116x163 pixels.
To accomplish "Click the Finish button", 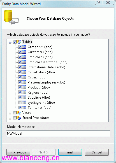I will [x=70, y=152].
